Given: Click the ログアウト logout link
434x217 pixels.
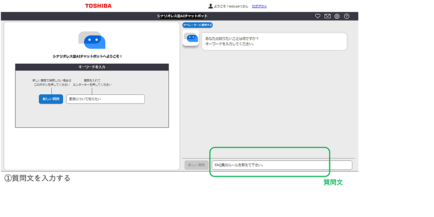Looking at the screenshot, I should pyautogui.click(x=259, y=6).
